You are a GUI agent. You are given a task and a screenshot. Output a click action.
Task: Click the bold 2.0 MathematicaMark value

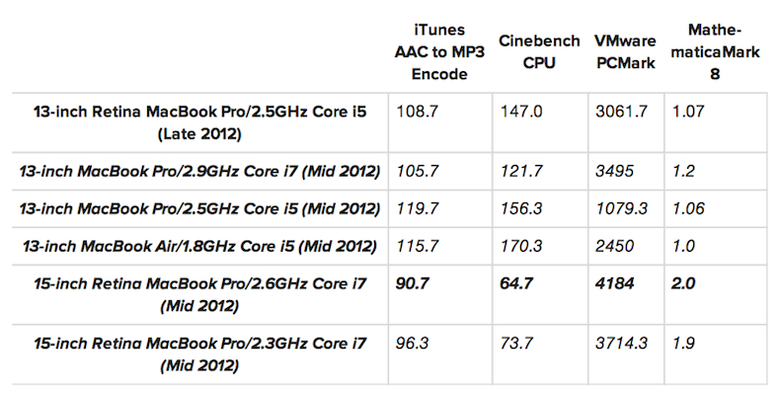click(x=683, y=283)
